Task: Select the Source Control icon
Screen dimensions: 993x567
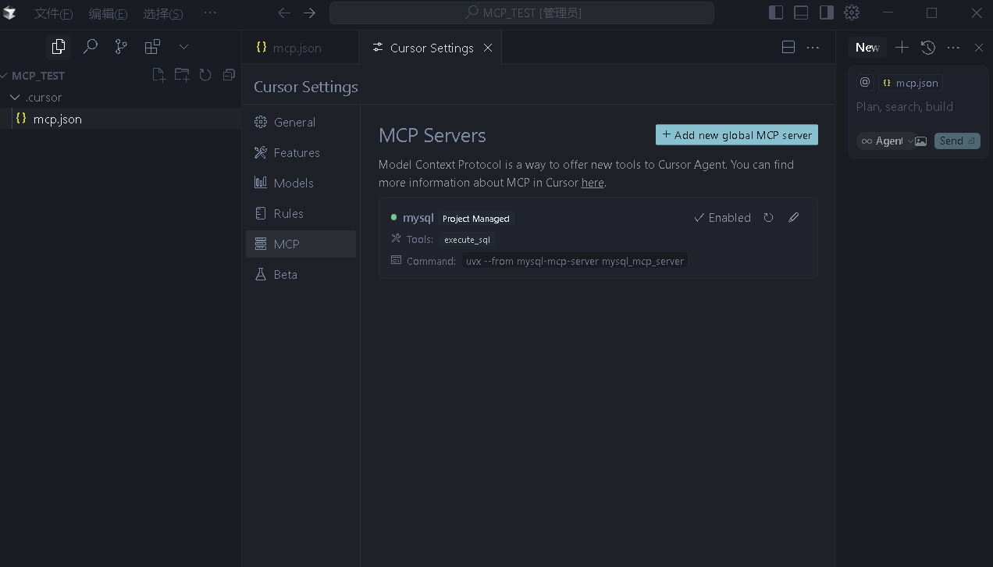Action: point(121,47)
